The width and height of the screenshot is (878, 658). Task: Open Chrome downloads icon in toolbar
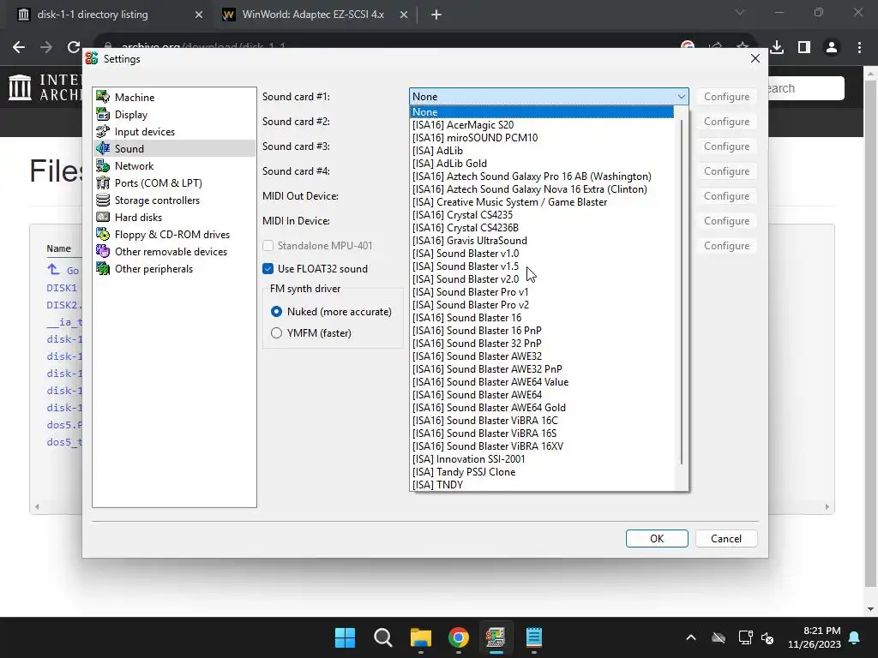pos(777,48)
